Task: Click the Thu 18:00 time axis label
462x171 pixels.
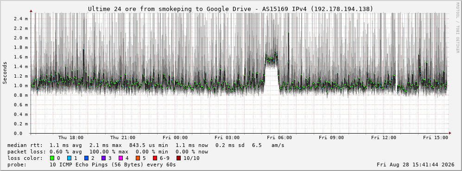Action: [71, 138]
